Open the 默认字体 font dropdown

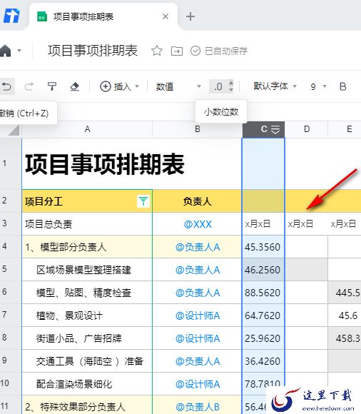[275, 86]
